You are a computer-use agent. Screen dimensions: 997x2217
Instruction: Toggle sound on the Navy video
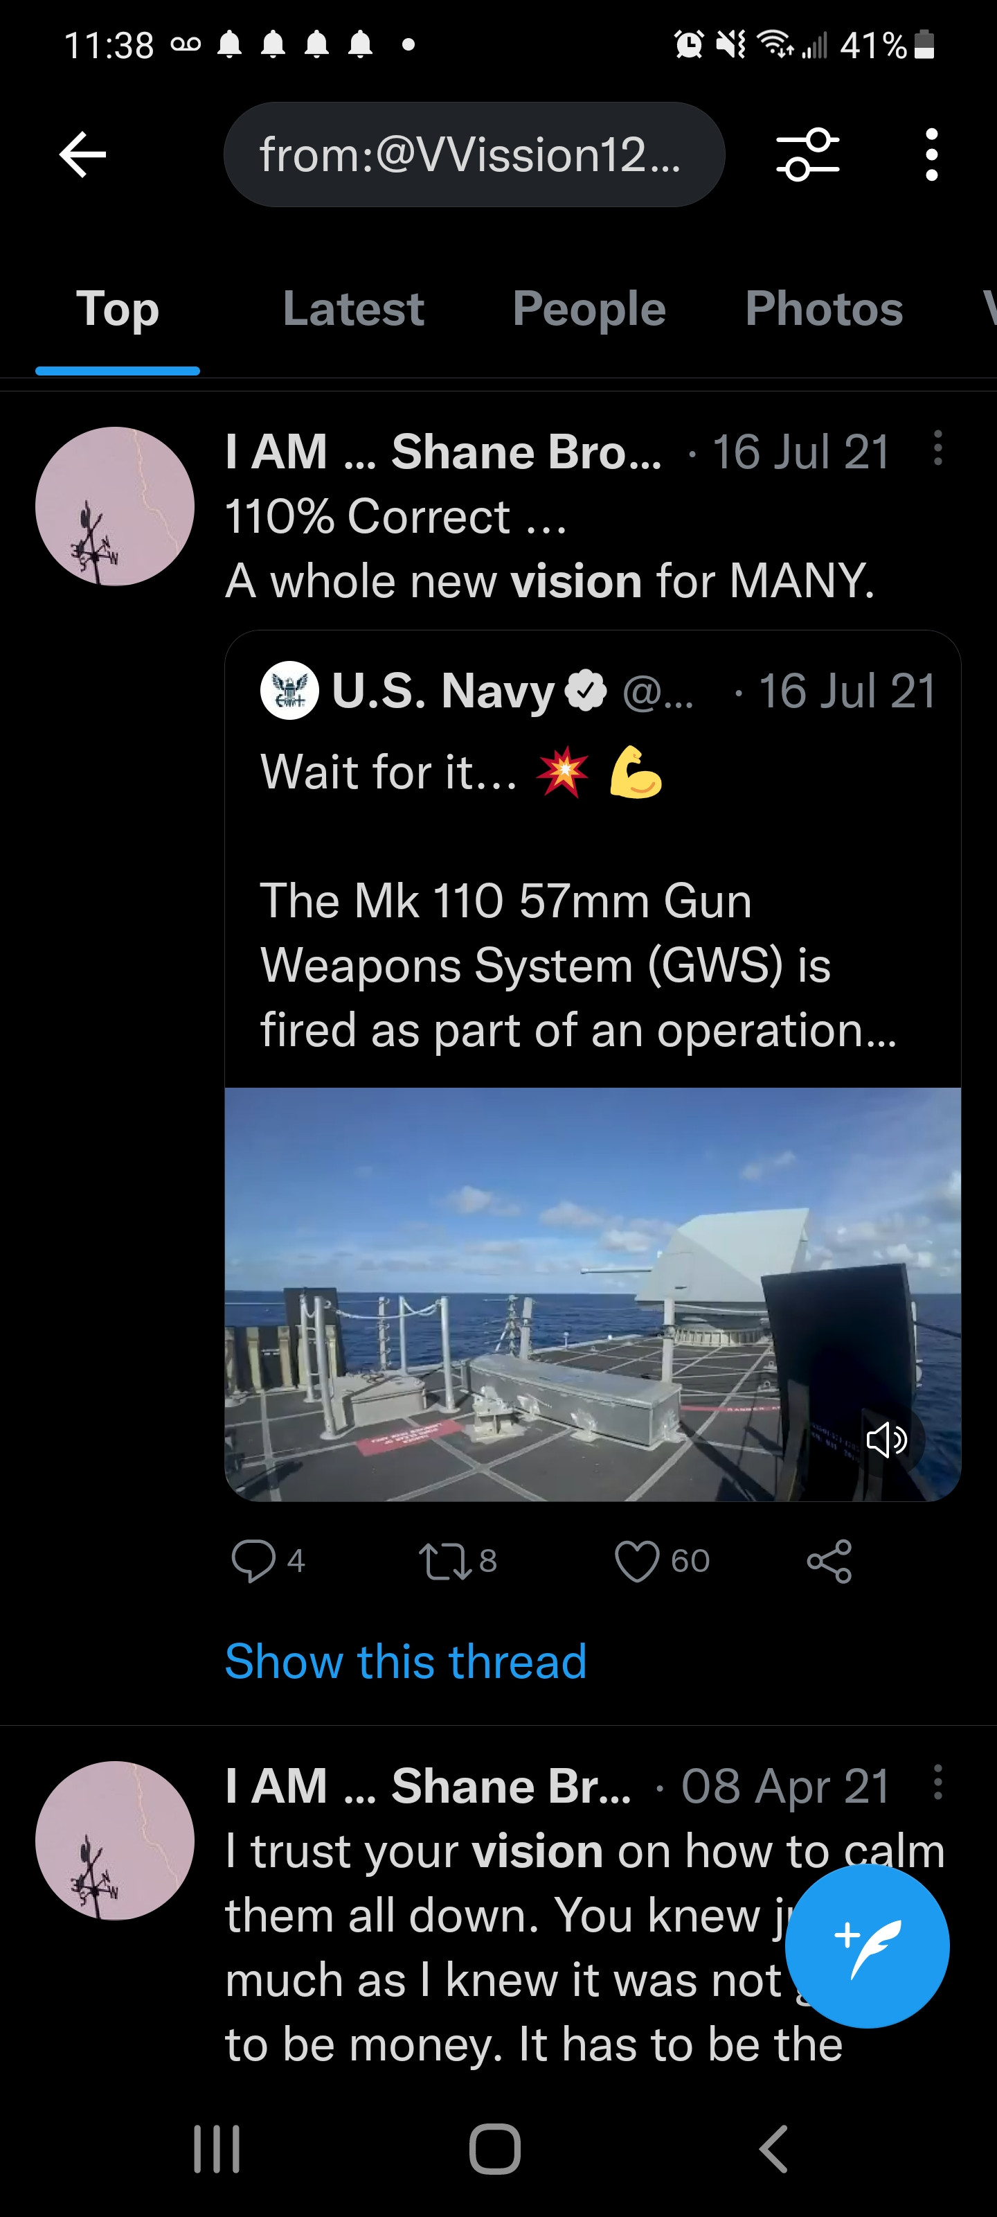click(x=886, y=1439)
